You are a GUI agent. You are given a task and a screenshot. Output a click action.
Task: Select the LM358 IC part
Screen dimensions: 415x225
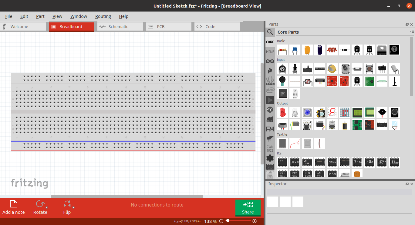[307, 162]
